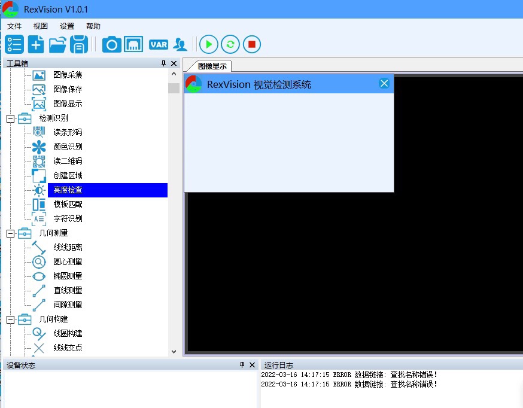The height and width of the screenshot is (408, 523).
Task: Click the user login icon
Action: click(x=181, y=44)
